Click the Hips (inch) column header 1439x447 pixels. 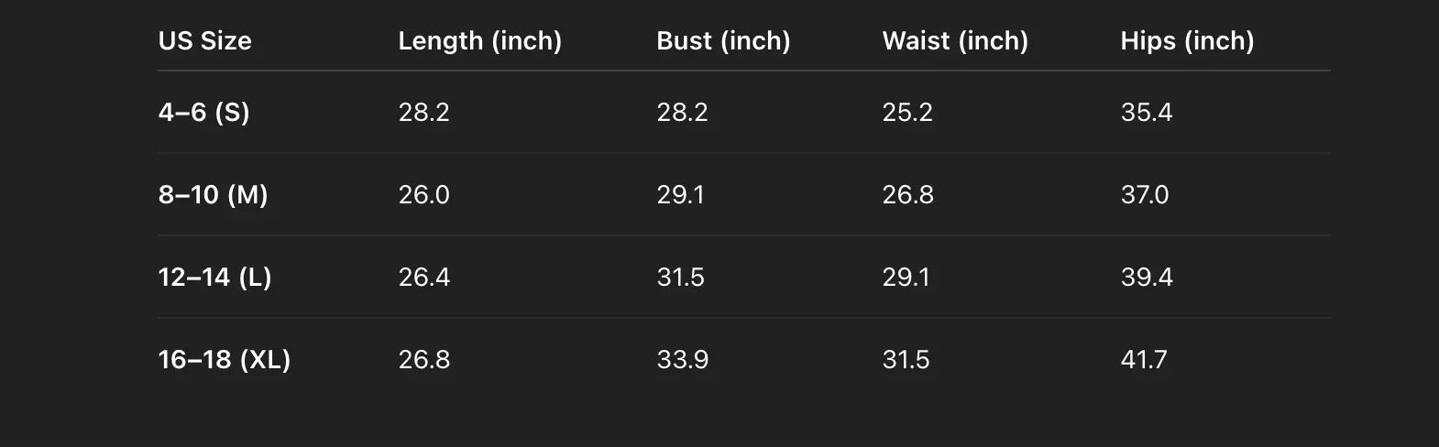coord(1187,41)
